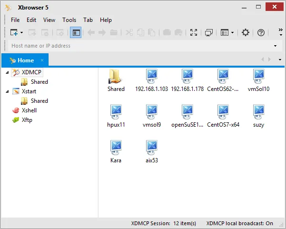Open the view style dropdown arrow

pyautogui.click(x=232, y=33)
